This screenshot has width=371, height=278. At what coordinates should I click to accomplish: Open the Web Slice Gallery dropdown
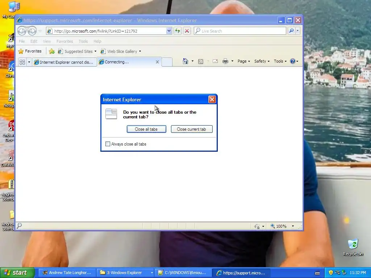pos(140,51)
